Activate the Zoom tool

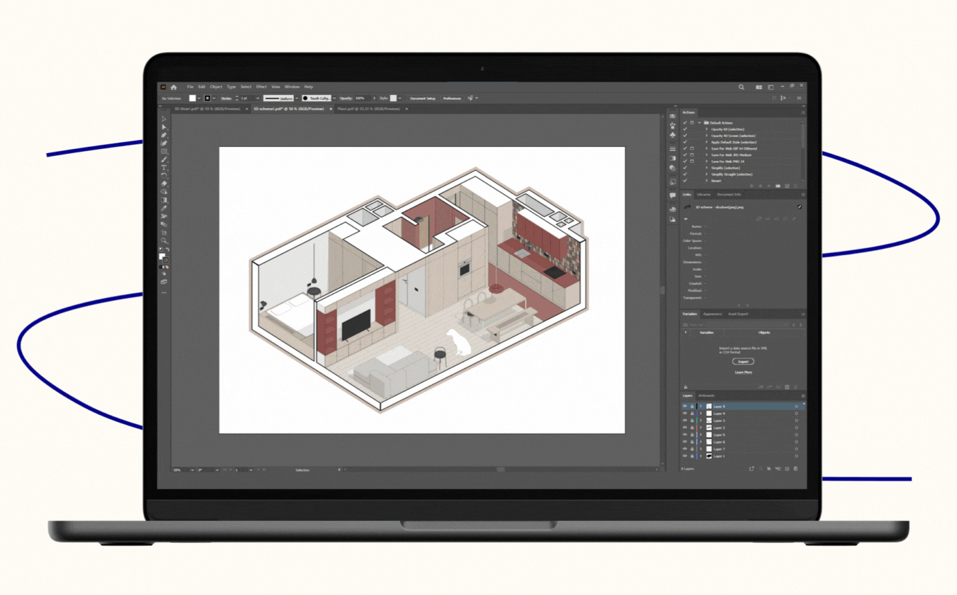(164, 241)
